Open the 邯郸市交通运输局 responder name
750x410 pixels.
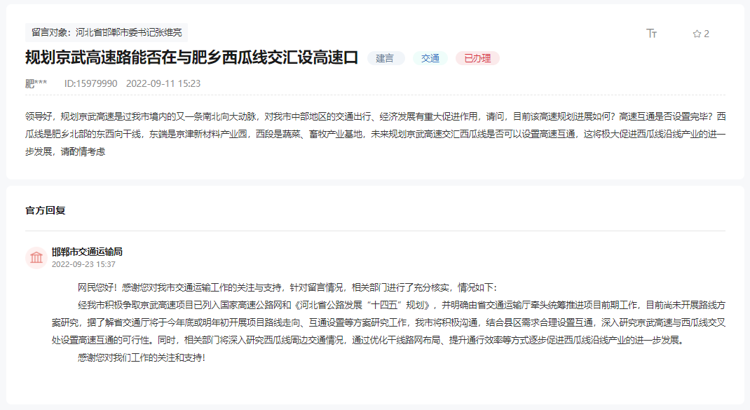87,252
